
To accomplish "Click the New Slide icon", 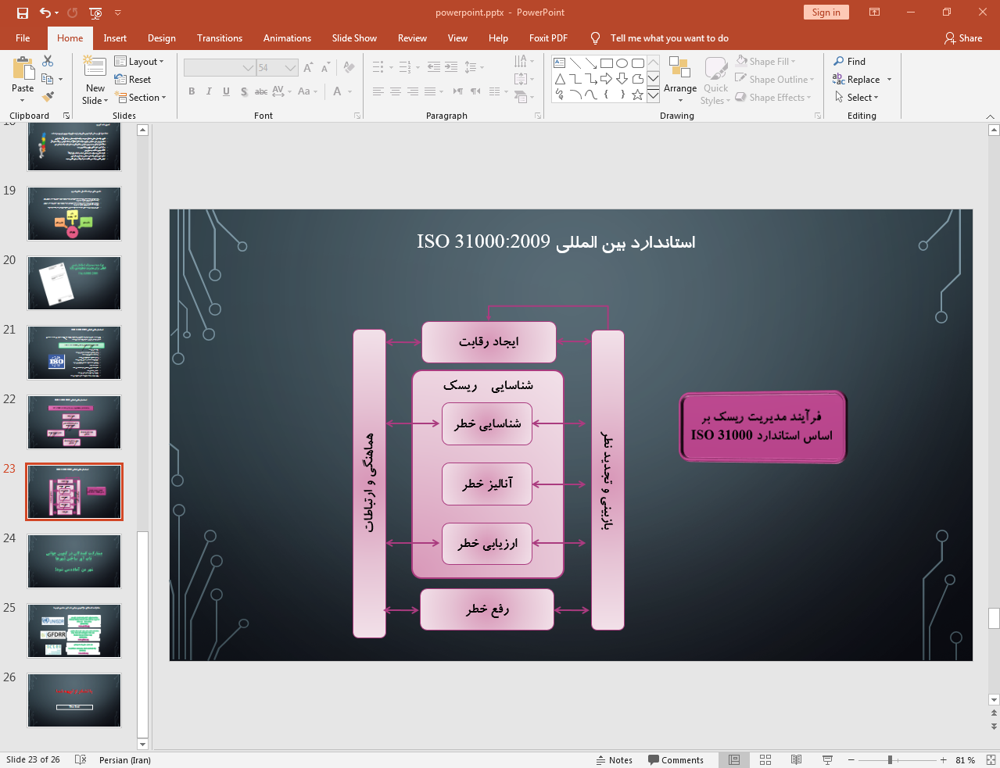I will [95, 68].
